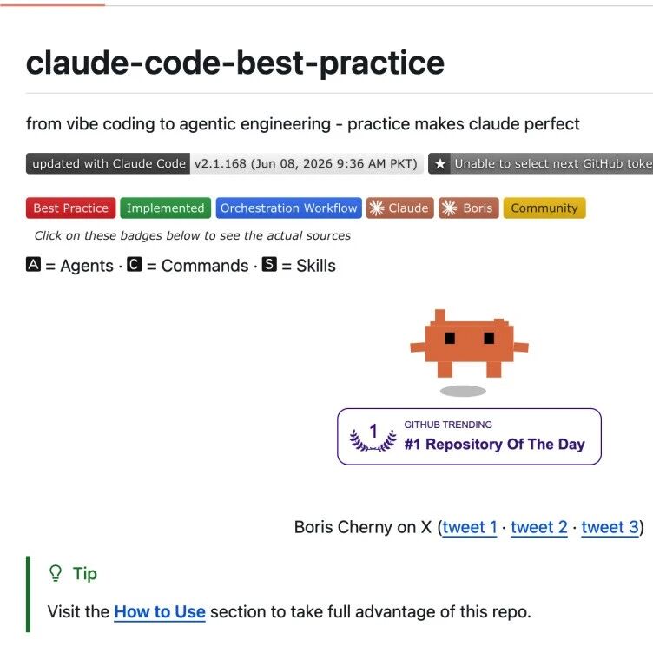Click the black A Agents icon

(33, 265)
